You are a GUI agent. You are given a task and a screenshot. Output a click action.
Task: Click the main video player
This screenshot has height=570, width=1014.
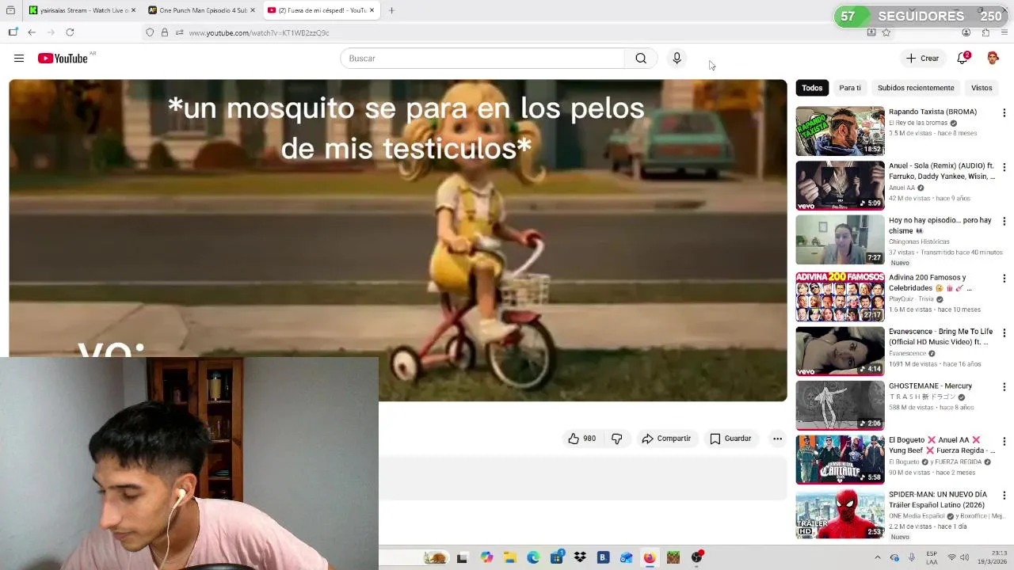pos(398,240)
